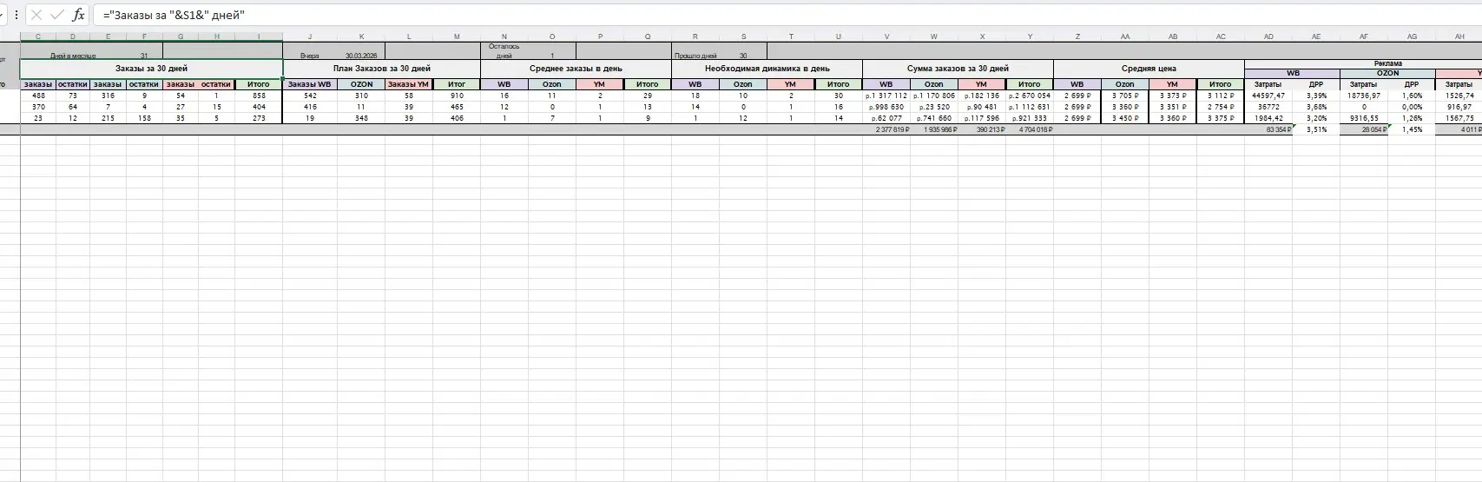This screenshot has height=482, width=1482.
Task: Click the 'Необходимая динамика в день' header
Action: [x=767, y=69]
